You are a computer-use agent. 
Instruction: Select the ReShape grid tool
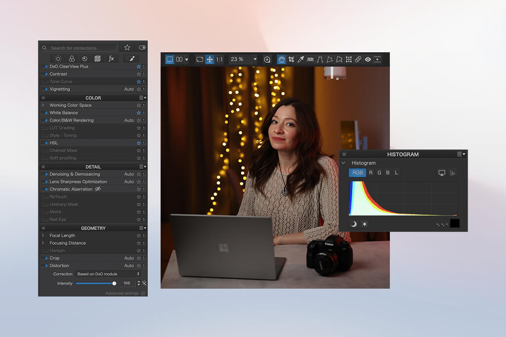click(348, 59)
